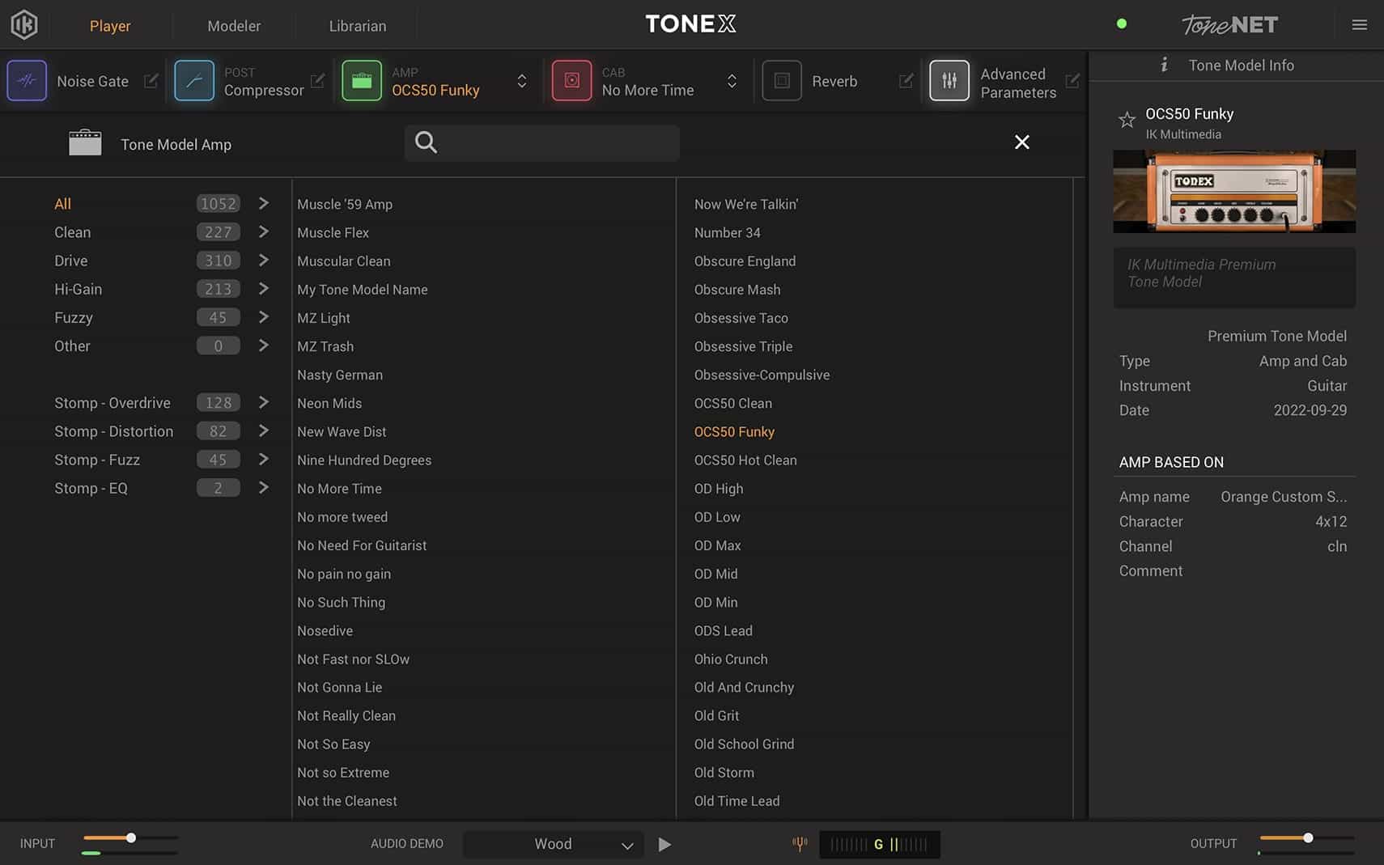The image size is (1384, 865).
Task: Click the Tone Model Info icon
Action: point(1164,65)
